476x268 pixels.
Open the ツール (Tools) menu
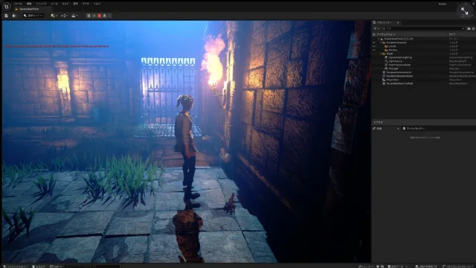click(x=54, y=4)
